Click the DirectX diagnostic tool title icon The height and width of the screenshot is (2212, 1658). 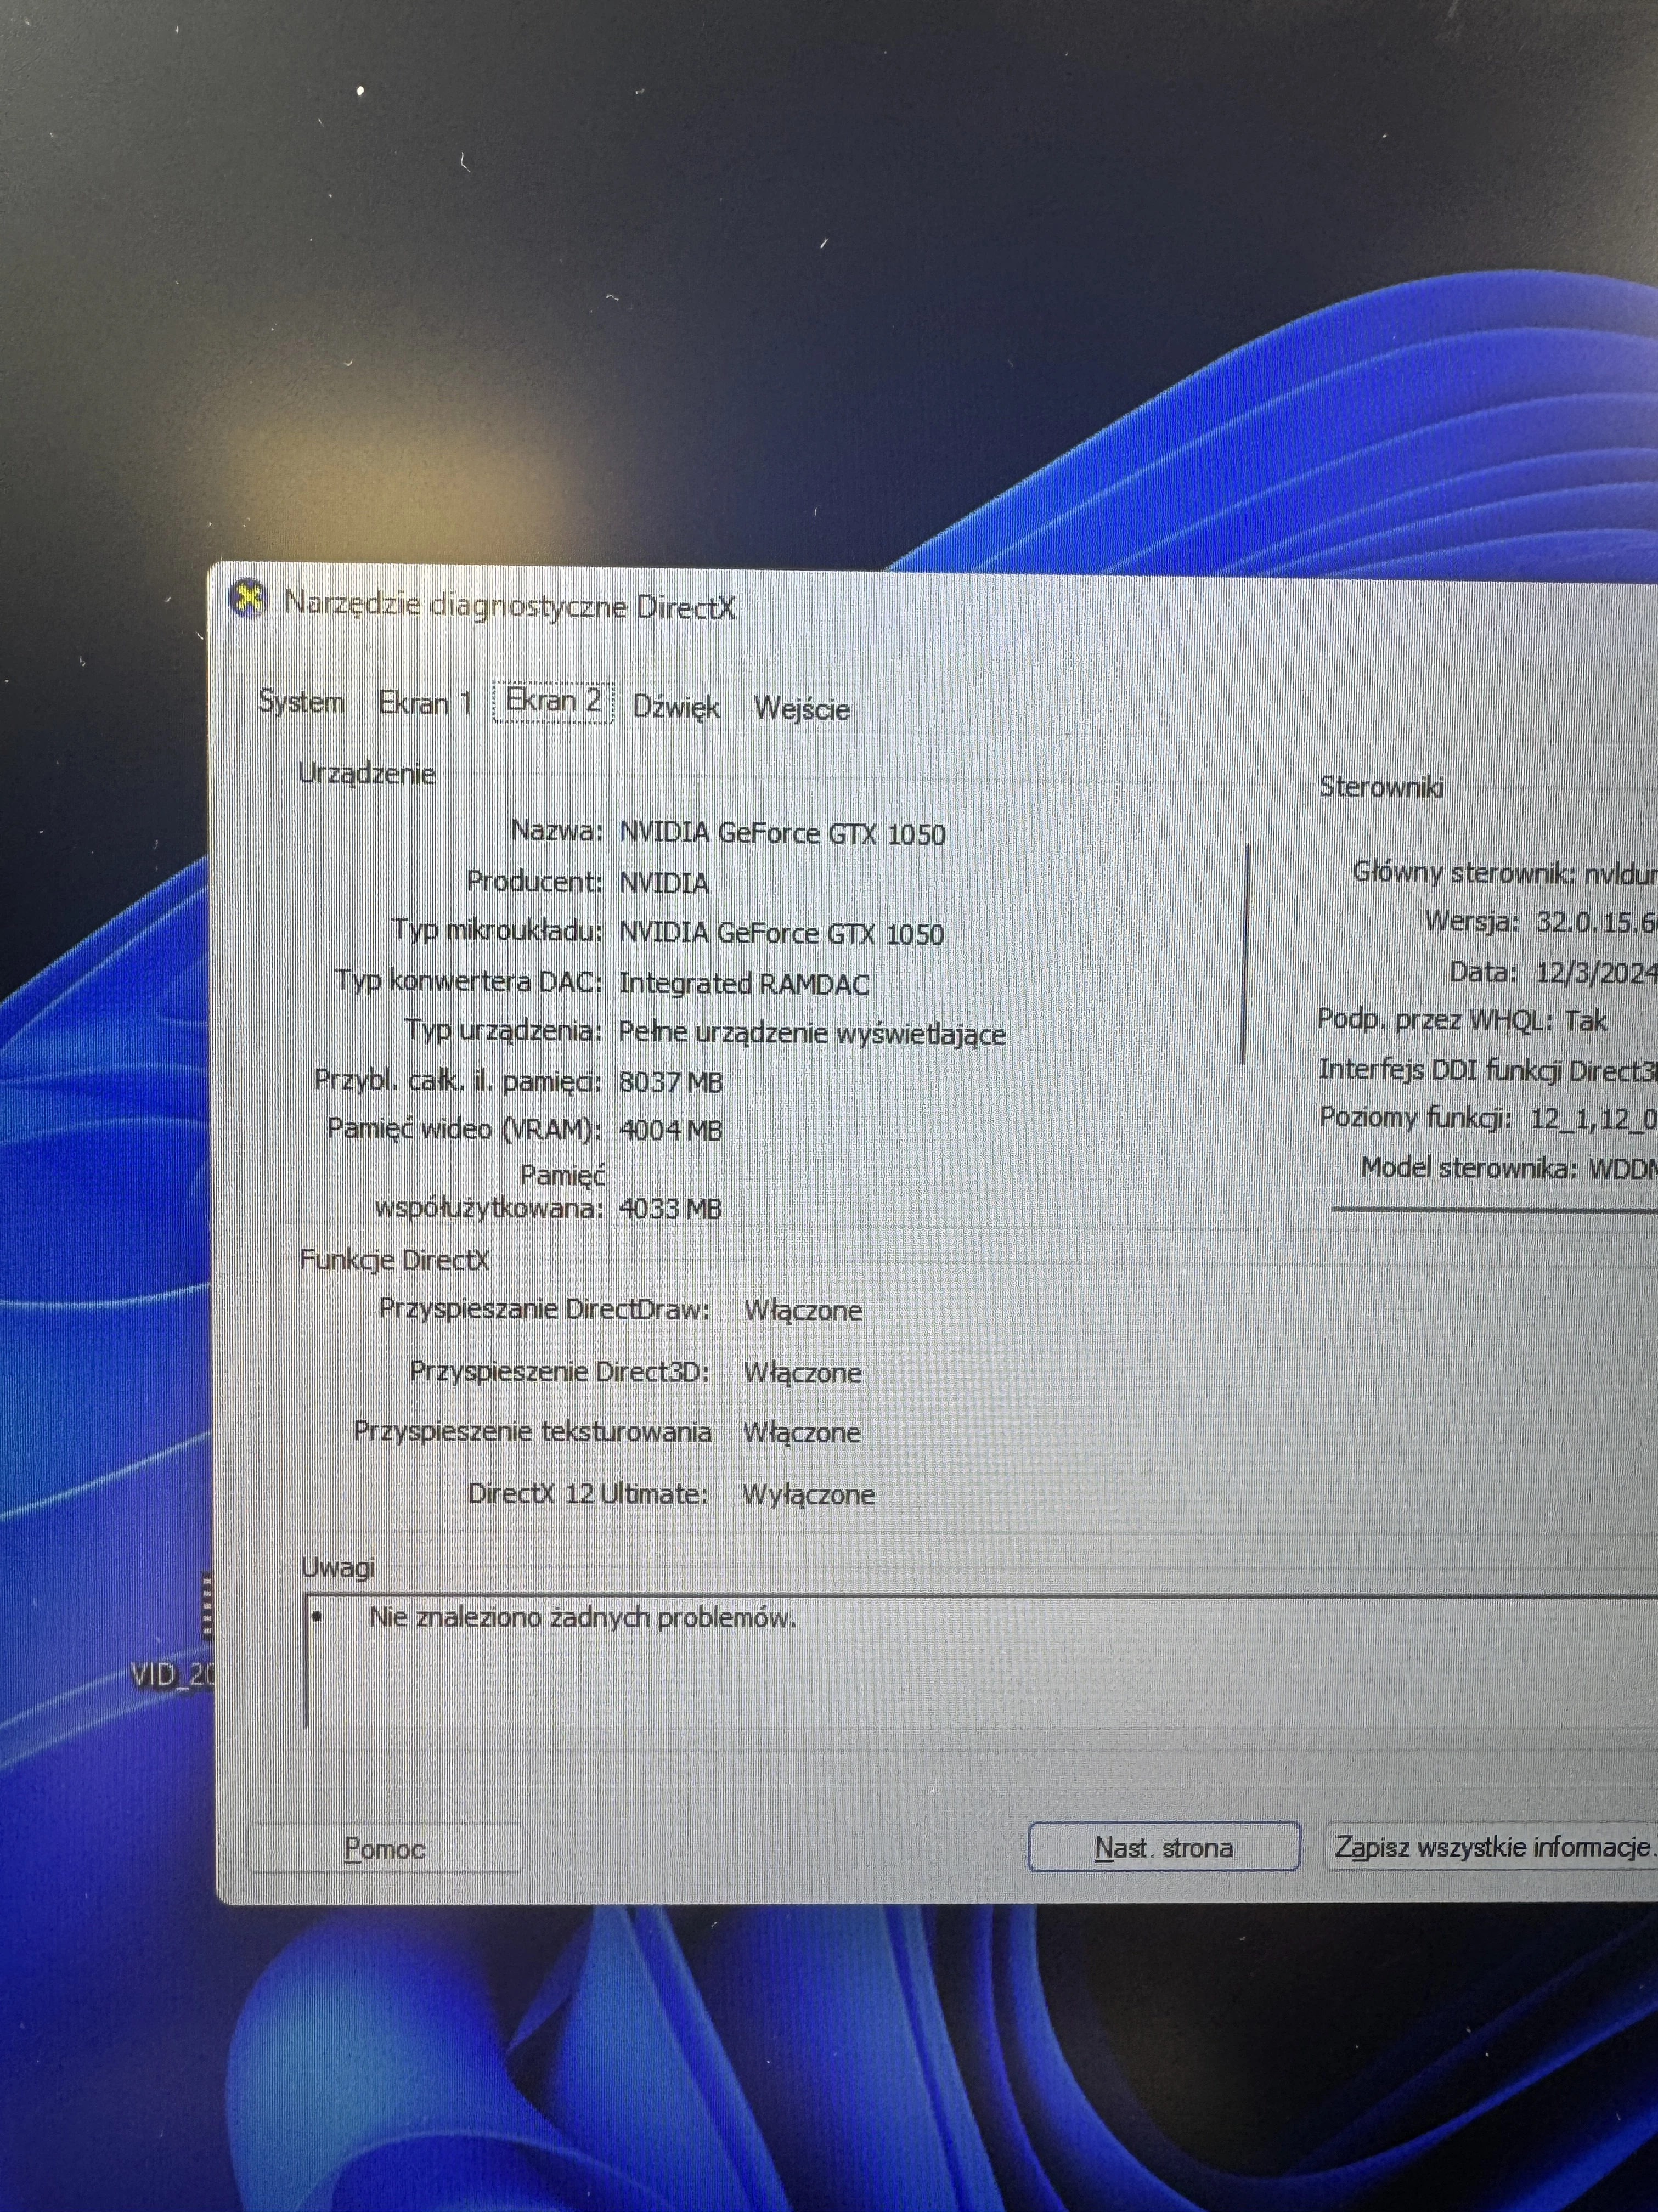click(247, 600)
